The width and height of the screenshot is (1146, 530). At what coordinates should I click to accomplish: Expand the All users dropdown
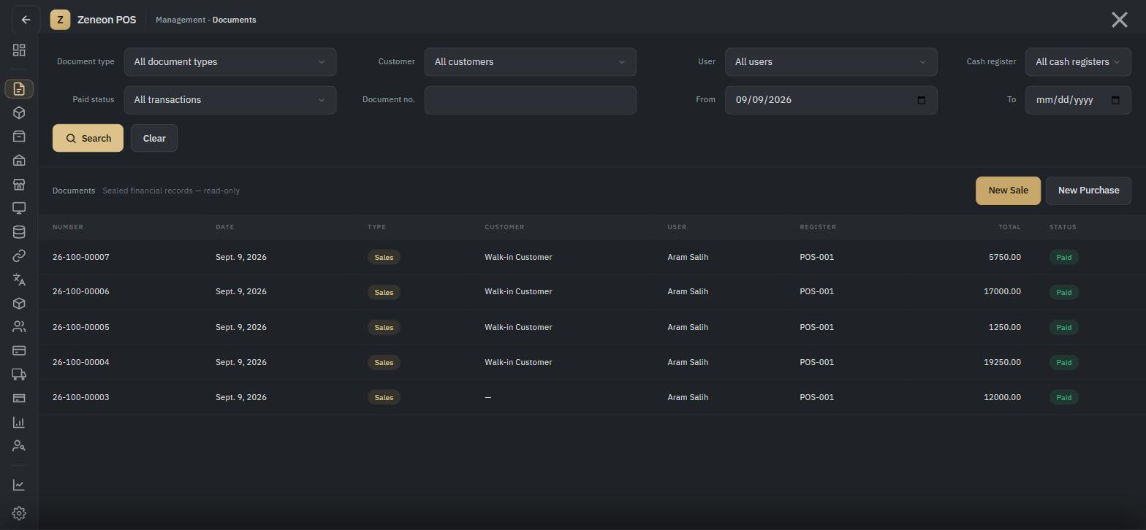831,62
